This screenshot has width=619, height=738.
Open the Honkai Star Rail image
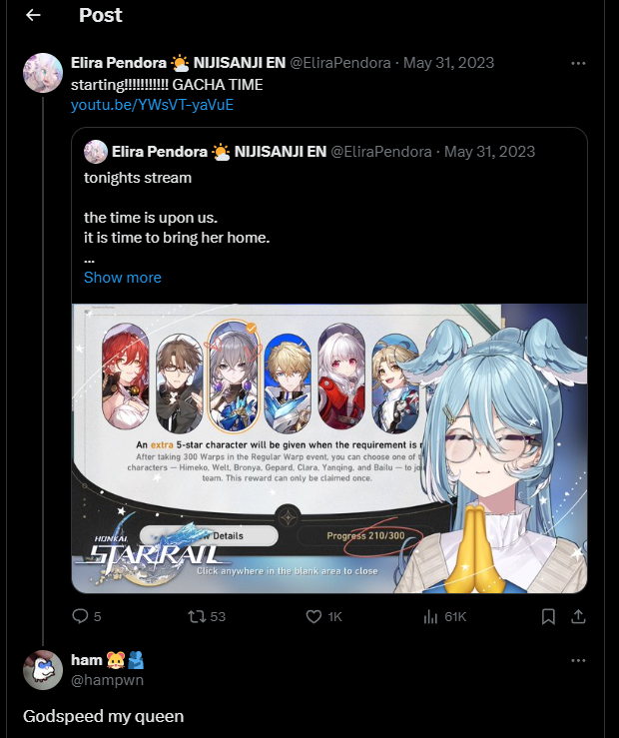(x=329, y=448)
